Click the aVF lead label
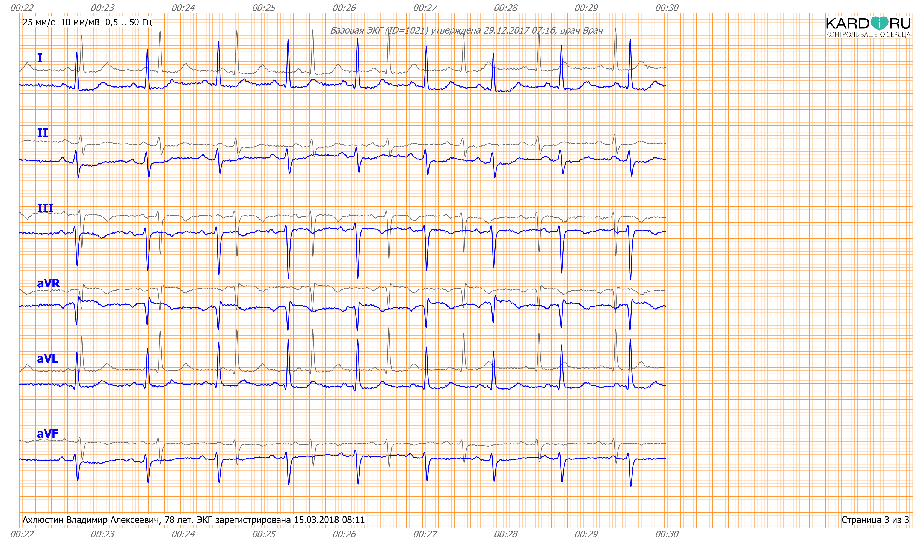This screenshot has height=541, width=921. 48,434
